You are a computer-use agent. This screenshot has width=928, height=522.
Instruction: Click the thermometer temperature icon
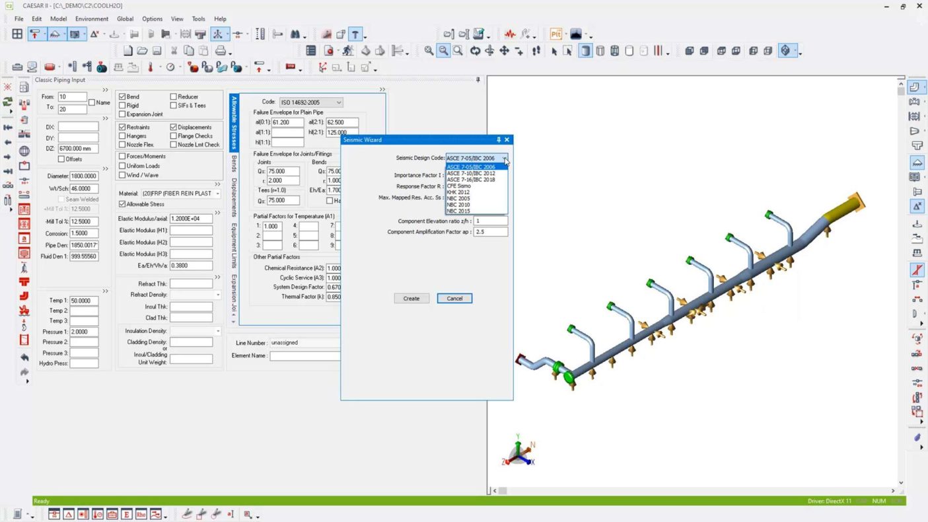tap(151, 67)
